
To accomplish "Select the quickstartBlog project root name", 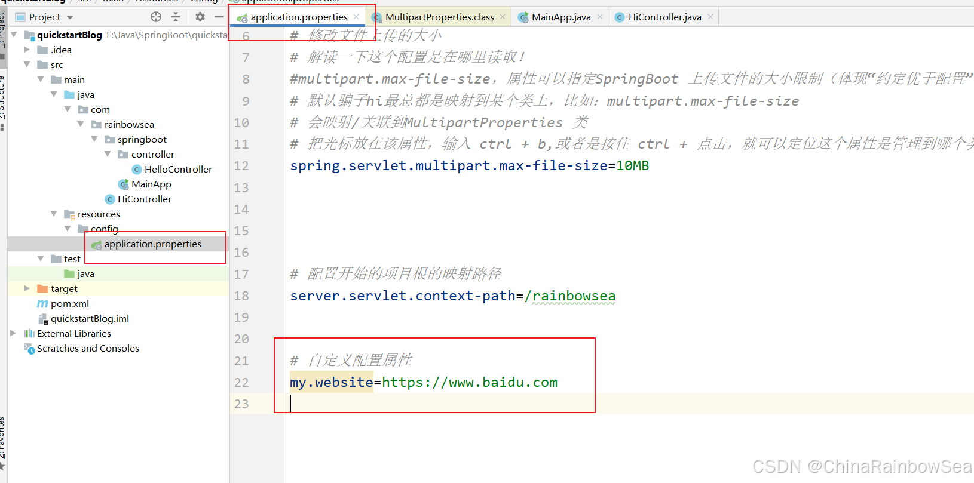I will 69,35.
